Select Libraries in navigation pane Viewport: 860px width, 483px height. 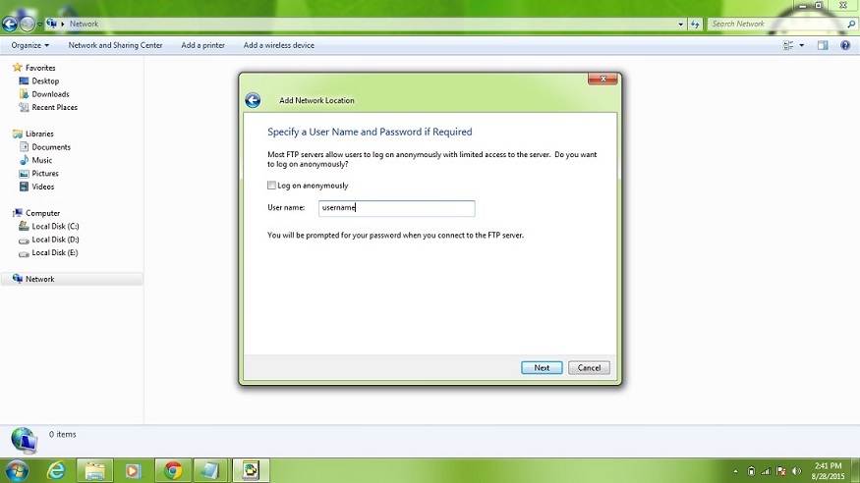click(x=39, y=134)
